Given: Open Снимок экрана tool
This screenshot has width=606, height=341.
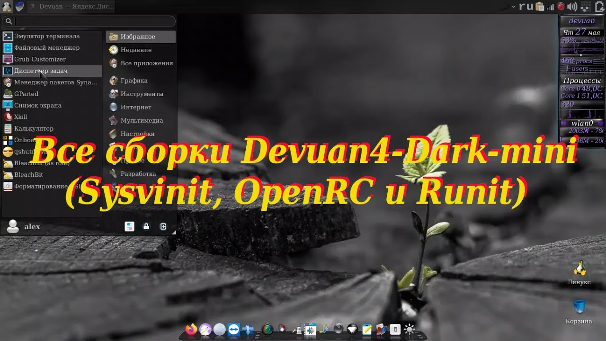Looking at the screenshot, I should tap(51, 105).
